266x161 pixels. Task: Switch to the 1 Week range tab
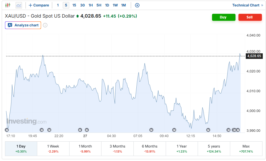click(x=53, y=149)
